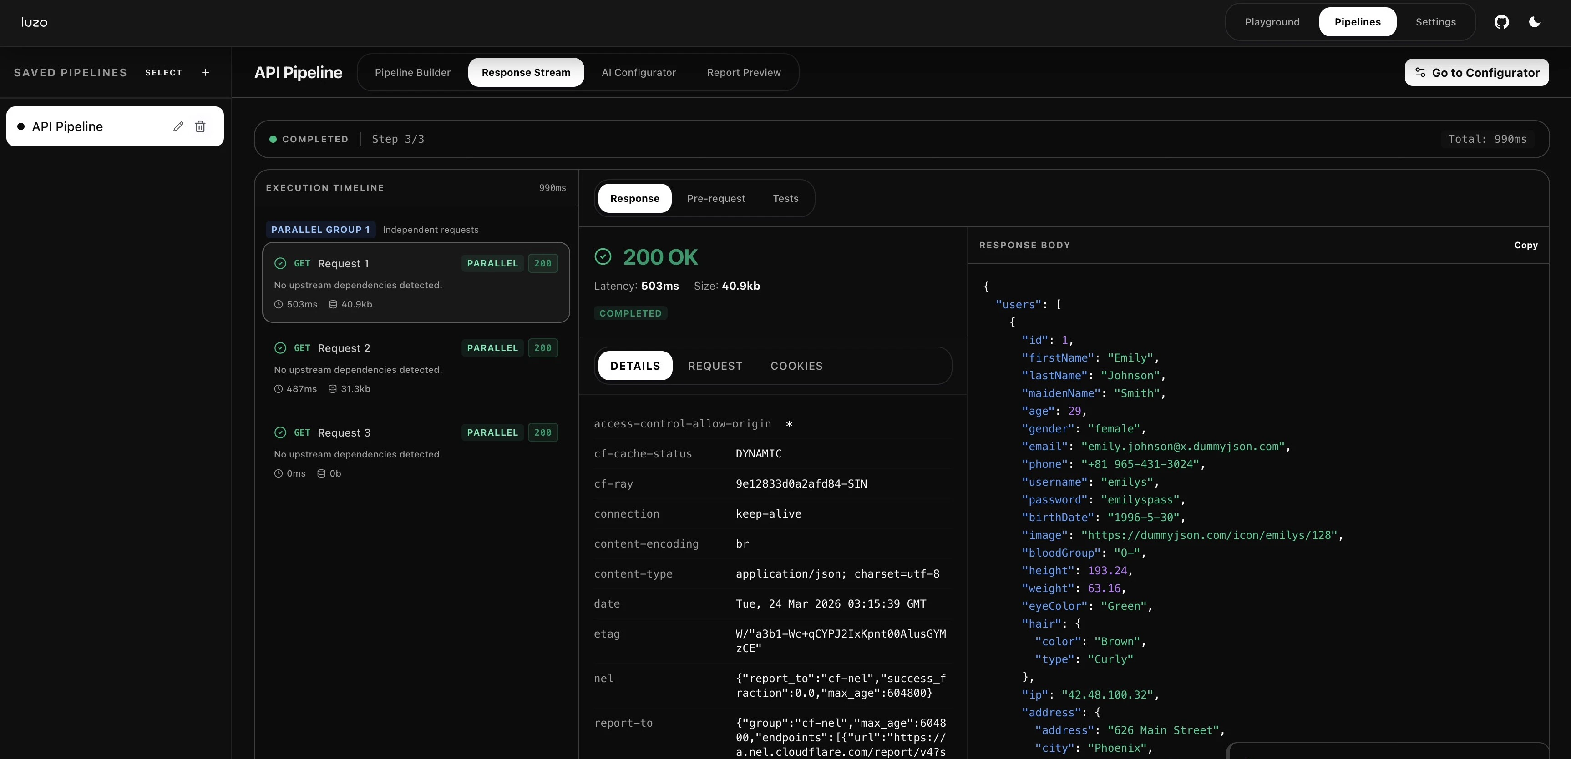Viewport: 1571px width, 759px height.
Task: Delete API Pipeline using trash icon
Action: 200,126
